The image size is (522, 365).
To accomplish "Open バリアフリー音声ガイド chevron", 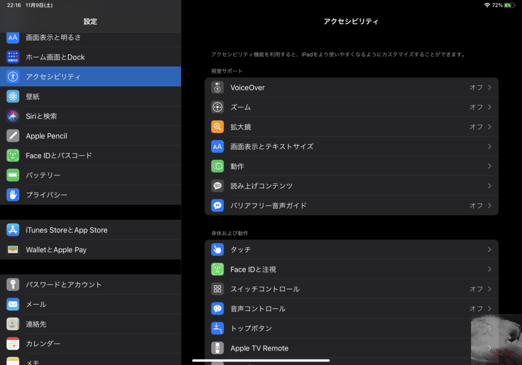I will click(489, 205).
